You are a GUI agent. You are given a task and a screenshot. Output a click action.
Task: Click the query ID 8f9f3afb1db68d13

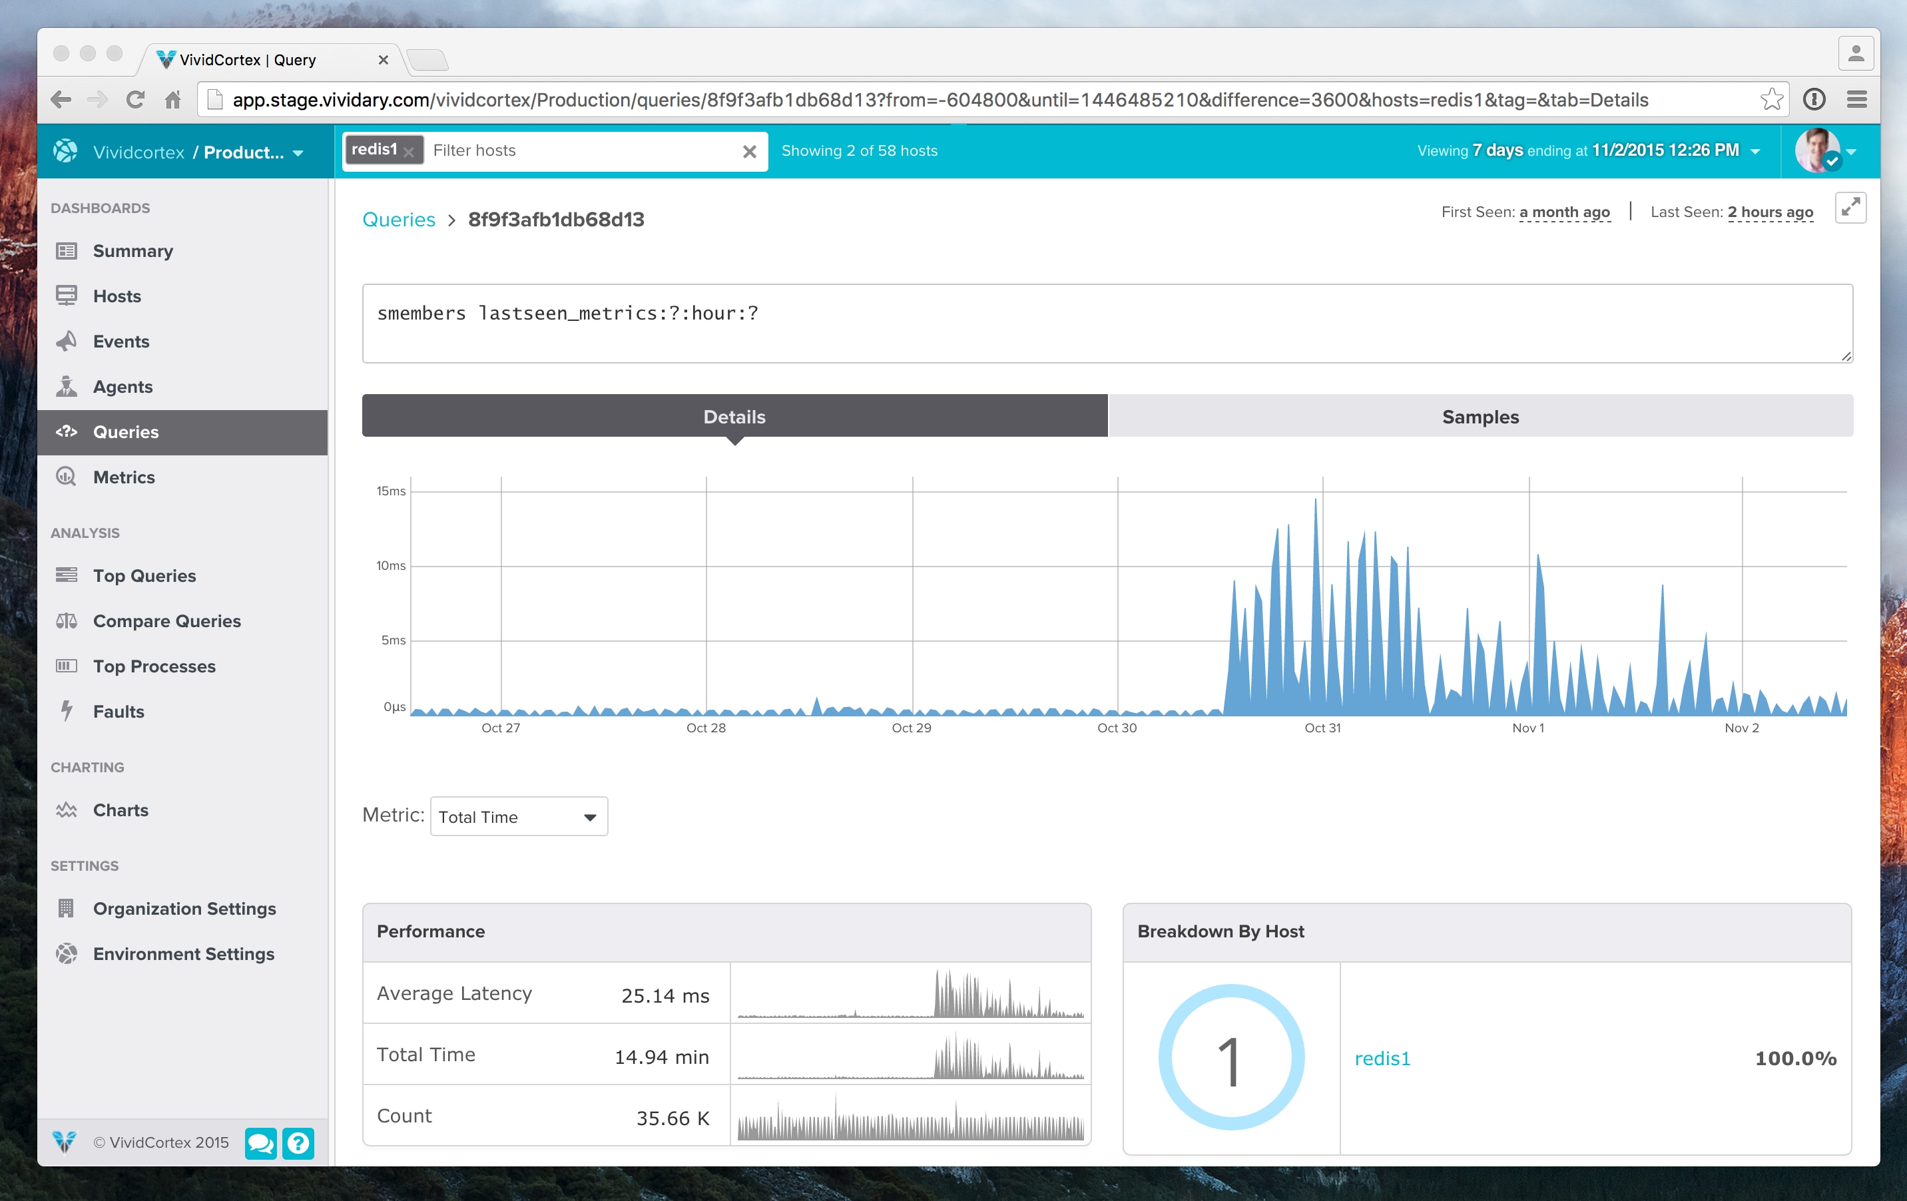coord(556,219)
